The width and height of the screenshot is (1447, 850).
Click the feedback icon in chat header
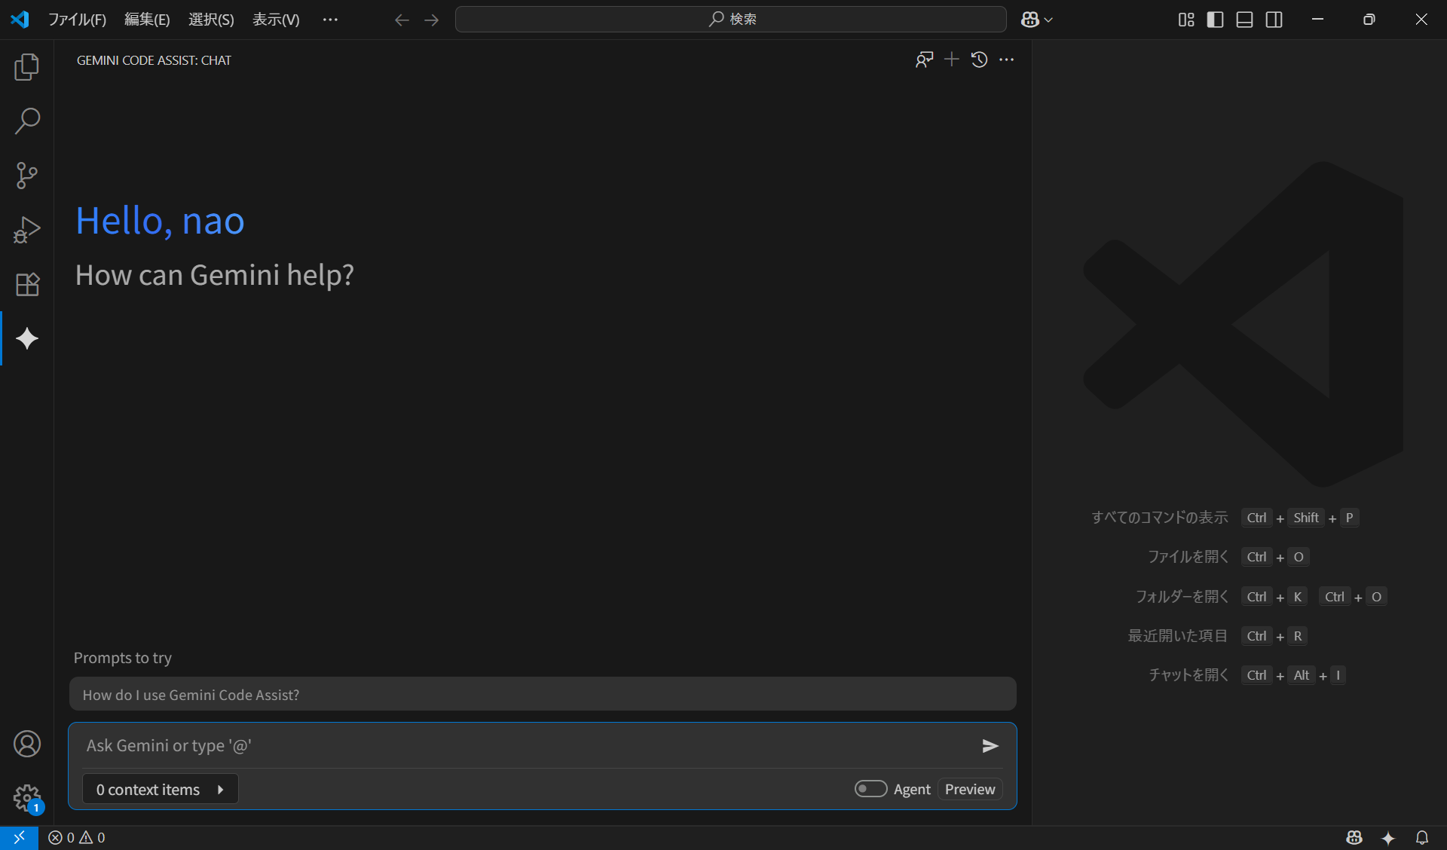pyautogui.click(x=924, y=60)
